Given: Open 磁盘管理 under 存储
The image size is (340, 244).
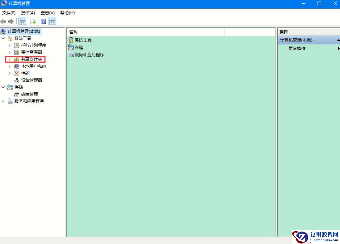Looking at the screenshot, I should 28,94.
